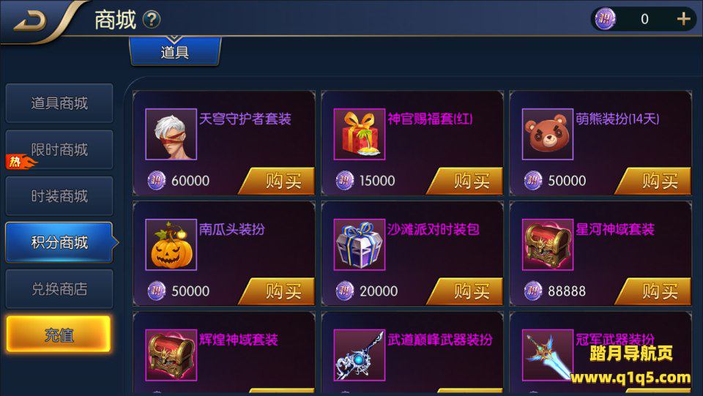Open the help question mark icon
Screen dimensions: 703x396
tap(152, 20)
